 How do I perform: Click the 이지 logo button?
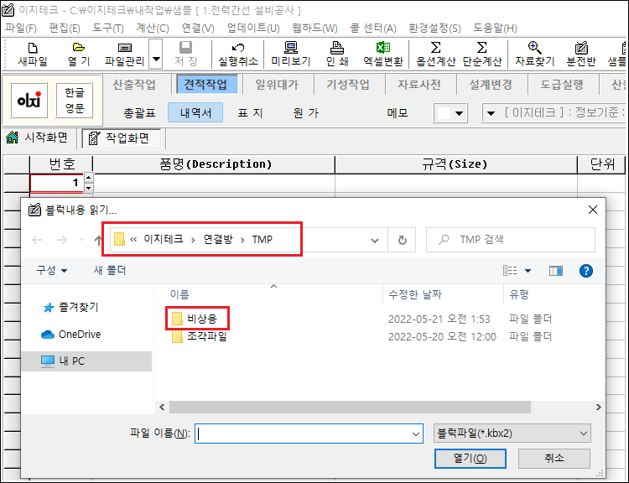tap(29, 101)
